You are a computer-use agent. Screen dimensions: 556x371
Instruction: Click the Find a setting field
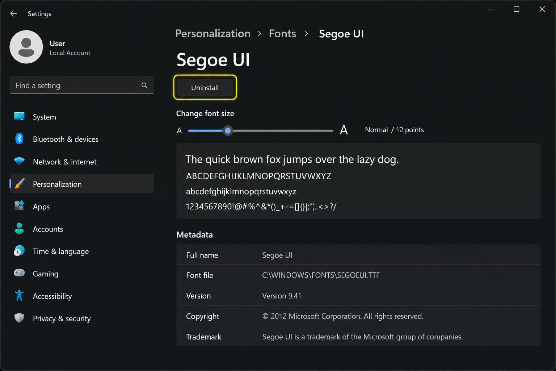click(82, 86)
